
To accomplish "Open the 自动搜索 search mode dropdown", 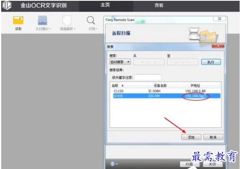I will (120, 62).
